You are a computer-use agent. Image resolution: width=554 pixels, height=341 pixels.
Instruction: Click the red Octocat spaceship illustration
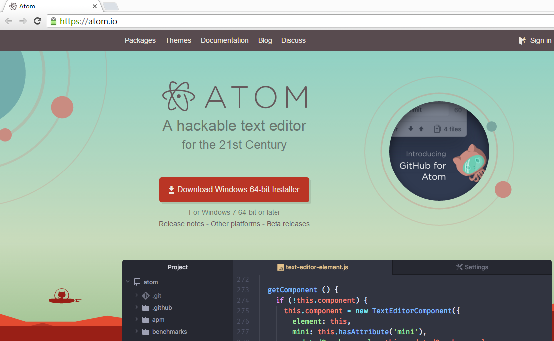pyautogui.click(x=64, y=297)
